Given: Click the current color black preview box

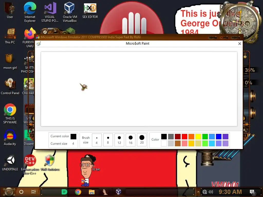Looking at the screenshot, I should [73, 136].
